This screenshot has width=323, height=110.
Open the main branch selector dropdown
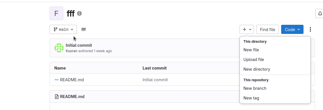click(x=63, y=30)
